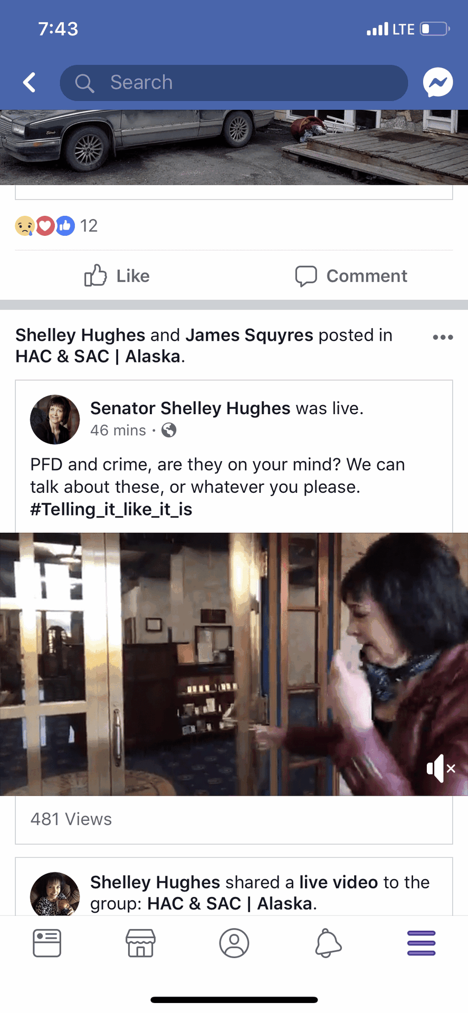This screenshot has height=1013, width=468.
Task: Open the #Telling_it_like_it_is hashtag
Action: 111,509
